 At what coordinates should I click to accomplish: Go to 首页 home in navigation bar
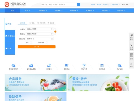12,11
